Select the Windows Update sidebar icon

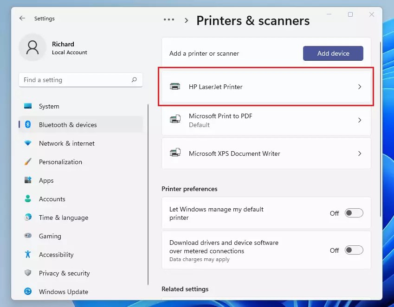pyautogui.click(x=28, y=292)
